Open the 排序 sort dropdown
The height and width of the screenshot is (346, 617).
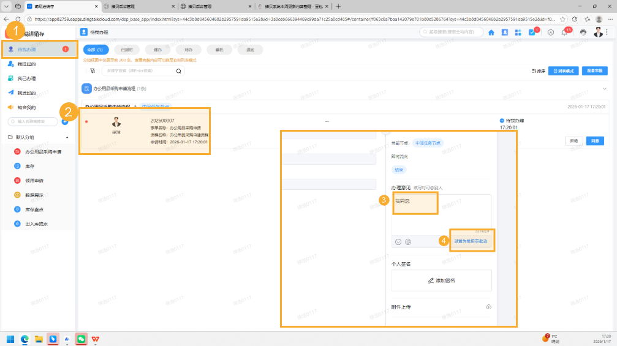[x=538, y=71]
